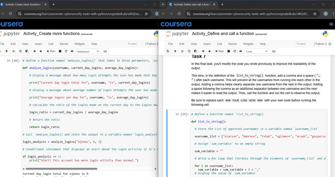Open Cell menu in right notebook

219,44
